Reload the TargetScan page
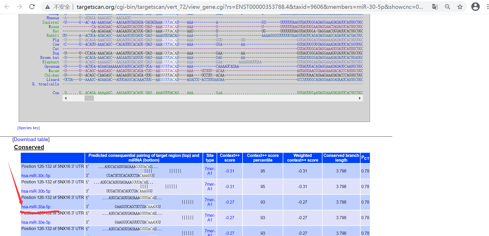This screenshot has height=236, width=489. click(32, 7)
